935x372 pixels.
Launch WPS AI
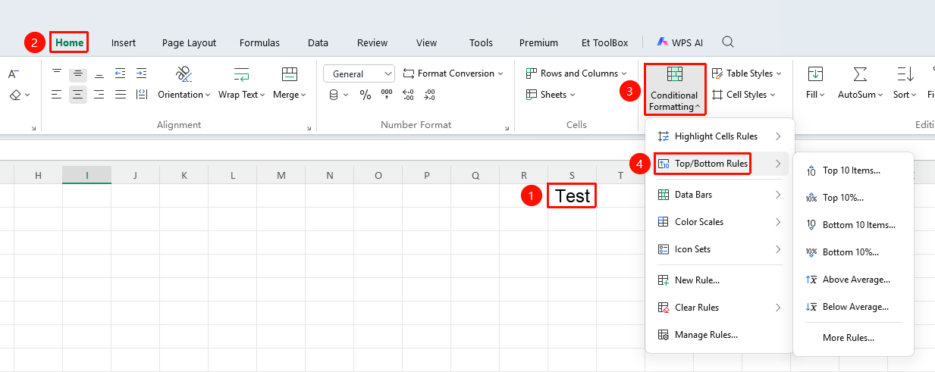tap(679, 42)
